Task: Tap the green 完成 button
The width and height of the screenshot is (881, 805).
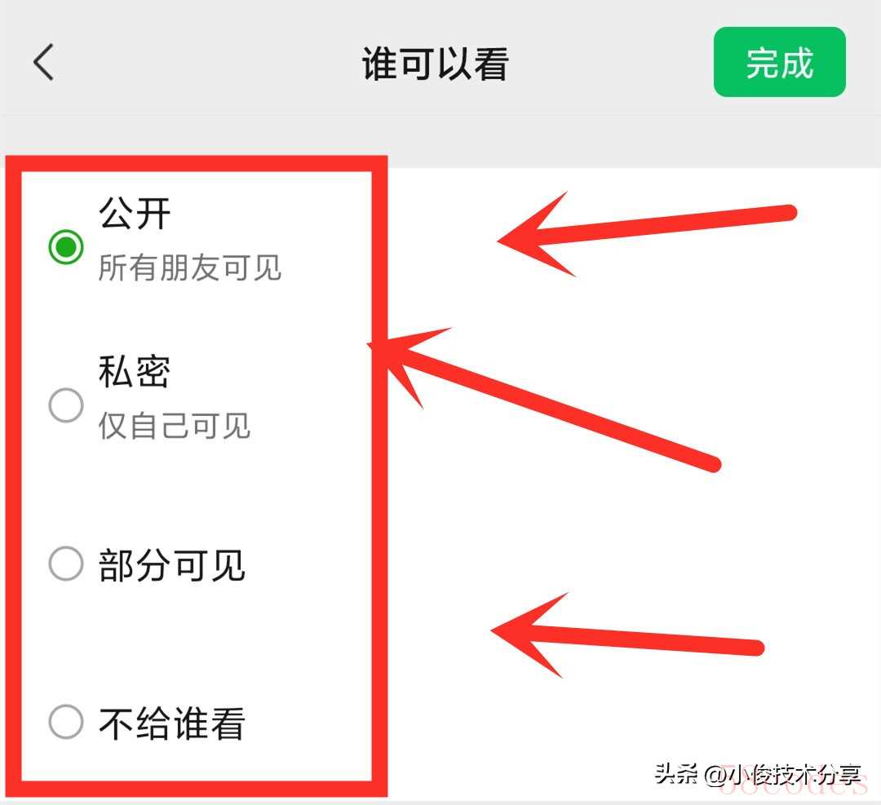Action: click(779, 62)
